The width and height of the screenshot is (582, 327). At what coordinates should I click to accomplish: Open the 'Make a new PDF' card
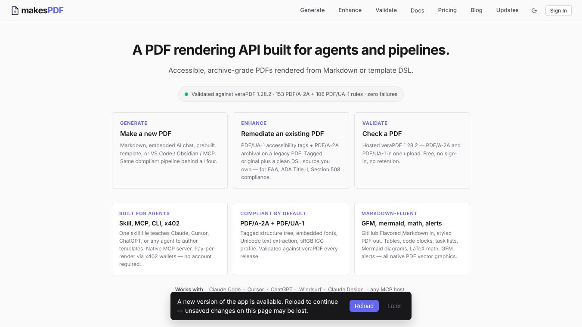[x=170, y=151]
